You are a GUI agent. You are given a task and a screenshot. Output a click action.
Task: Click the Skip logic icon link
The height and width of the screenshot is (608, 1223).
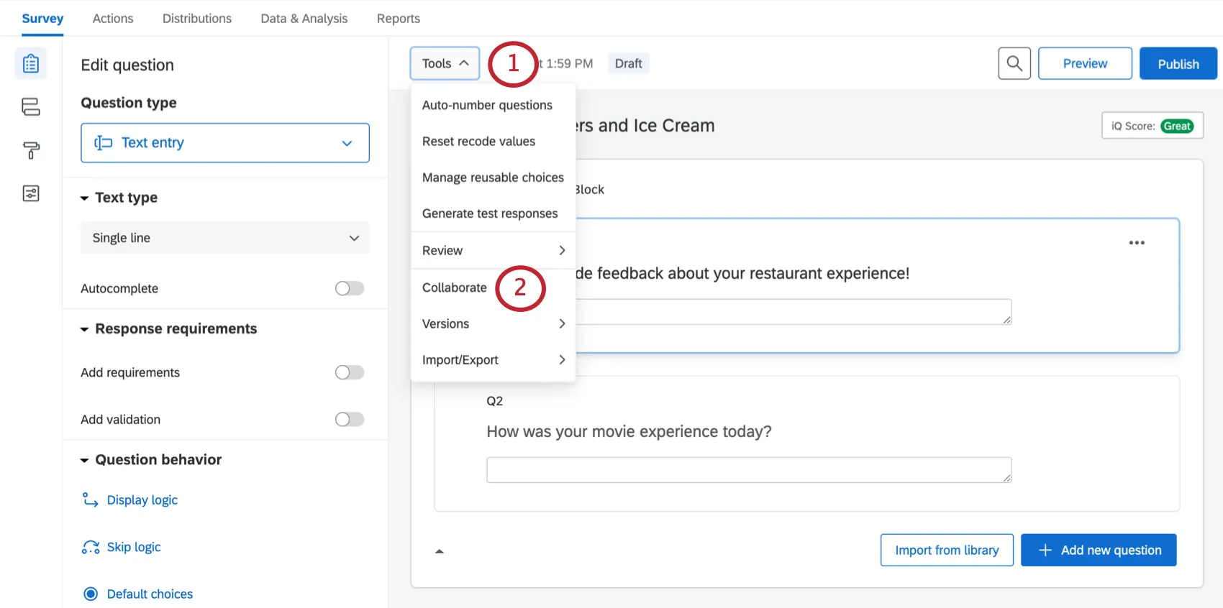click(91, 548)
